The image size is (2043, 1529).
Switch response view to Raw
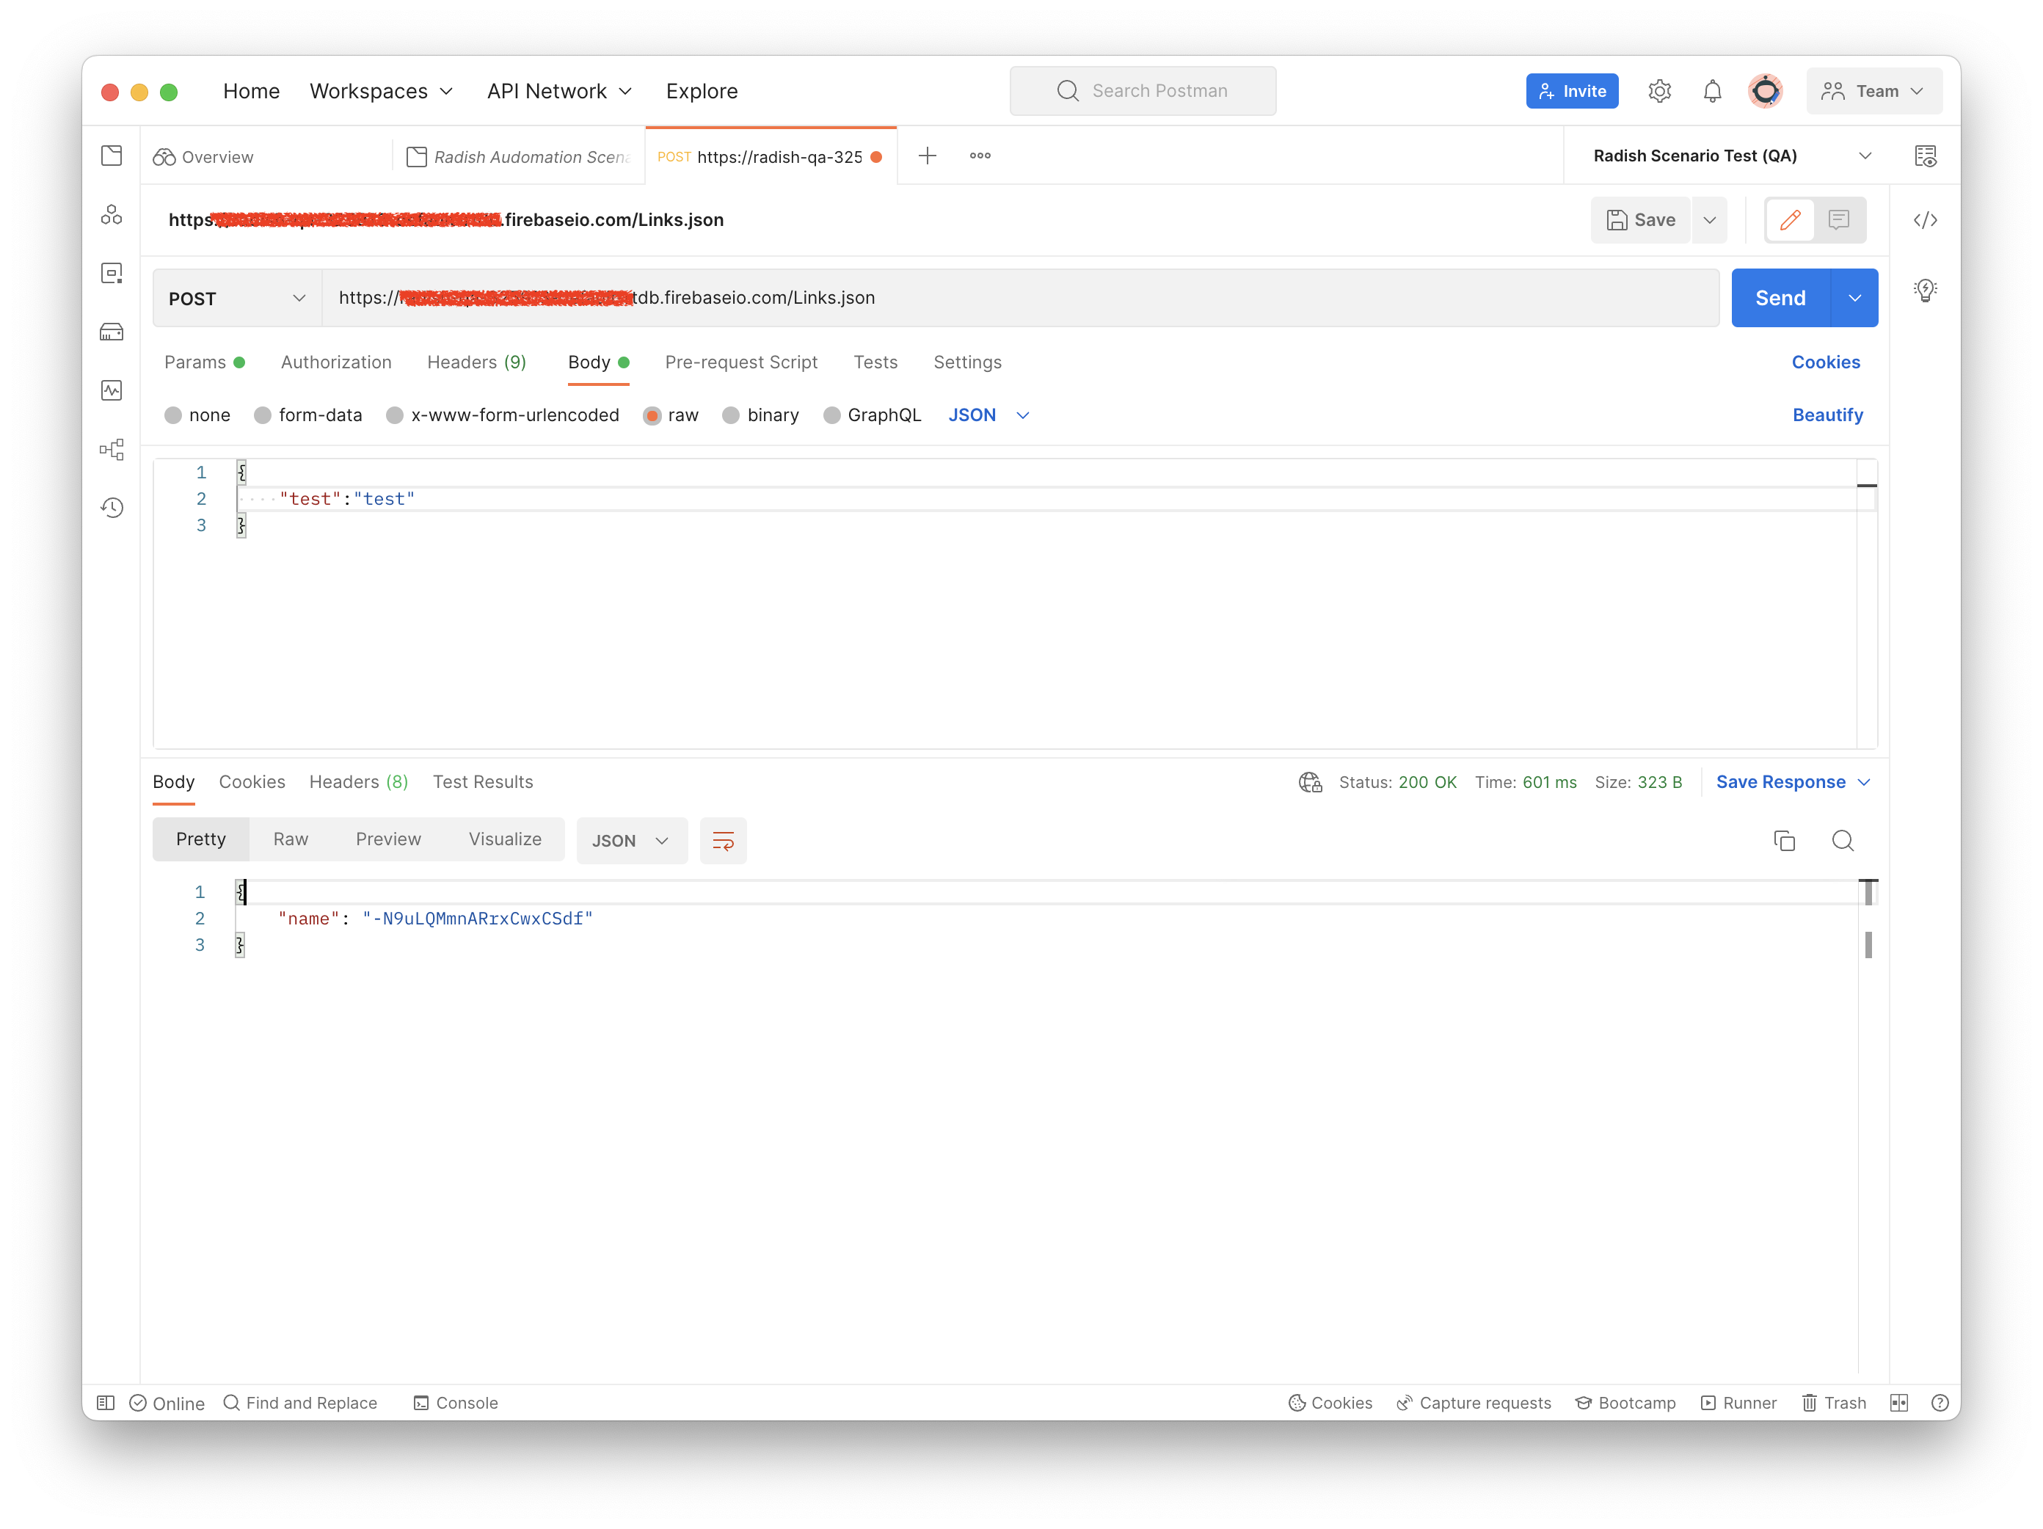tap(290, 839)
